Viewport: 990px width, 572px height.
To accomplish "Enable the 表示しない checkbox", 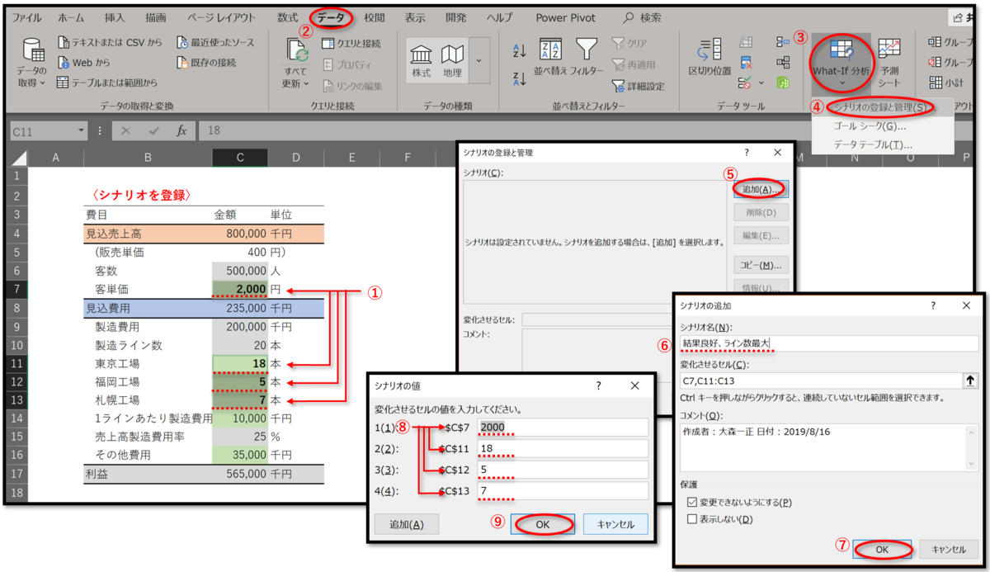I will (x=691, y=519).
